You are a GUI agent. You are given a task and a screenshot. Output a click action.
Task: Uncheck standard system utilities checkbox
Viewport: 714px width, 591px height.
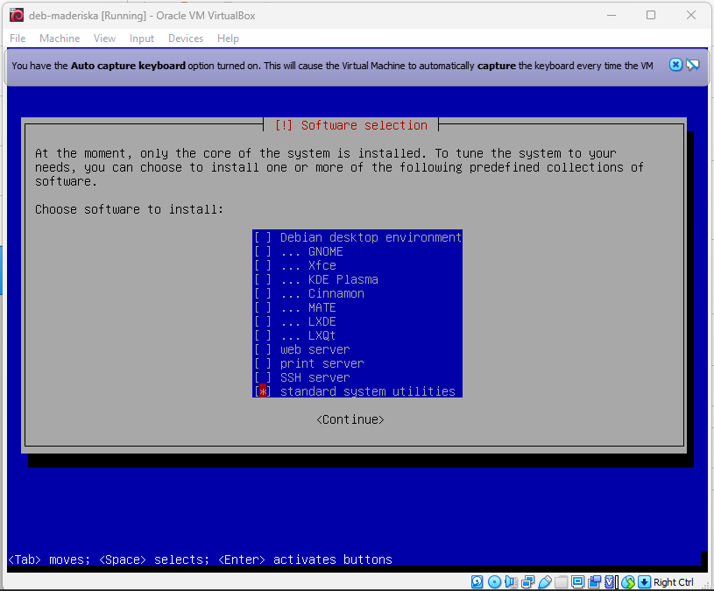pos(263,391)
